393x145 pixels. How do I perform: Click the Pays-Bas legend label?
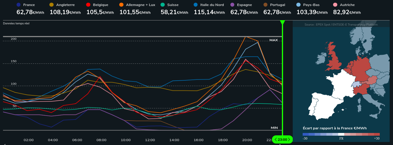[x=311, y=5]
